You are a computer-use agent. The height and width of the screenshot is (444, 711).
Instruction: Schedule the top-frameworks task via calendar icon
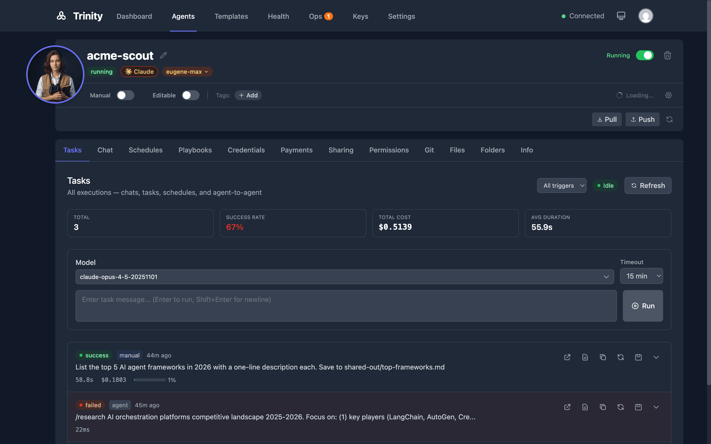click(638, 357)
